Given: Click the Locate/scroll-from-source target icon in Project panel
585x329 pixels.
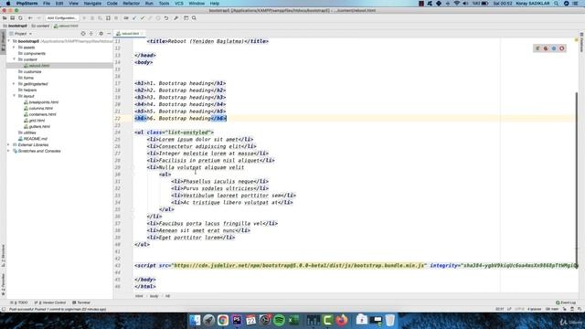Looking at the screenshot, I should pyautogui.click(x=83, y=34).
